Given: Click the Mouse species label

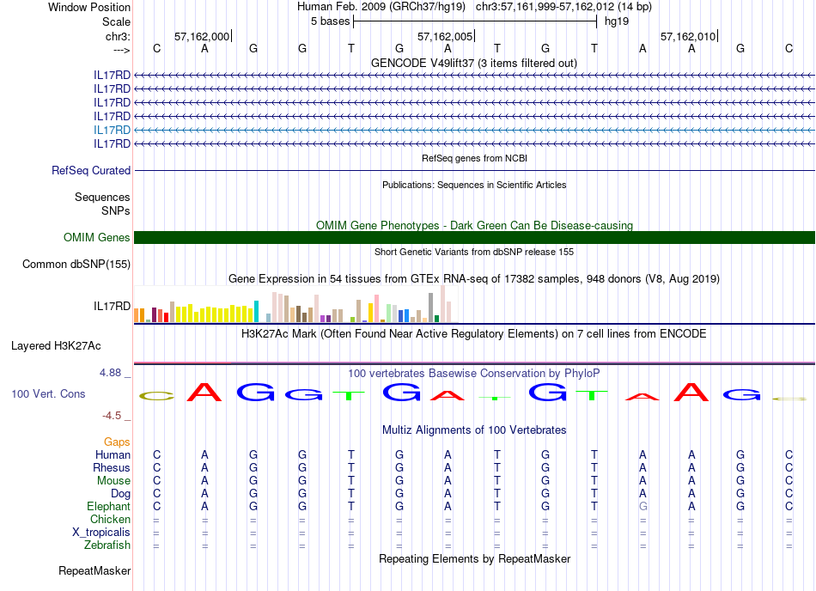Looking at the screenshot, I should (x=113, y=481).
